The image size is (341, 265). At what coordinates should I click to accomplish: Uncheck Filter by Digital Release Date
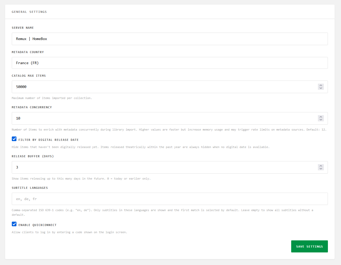point(14,139)
